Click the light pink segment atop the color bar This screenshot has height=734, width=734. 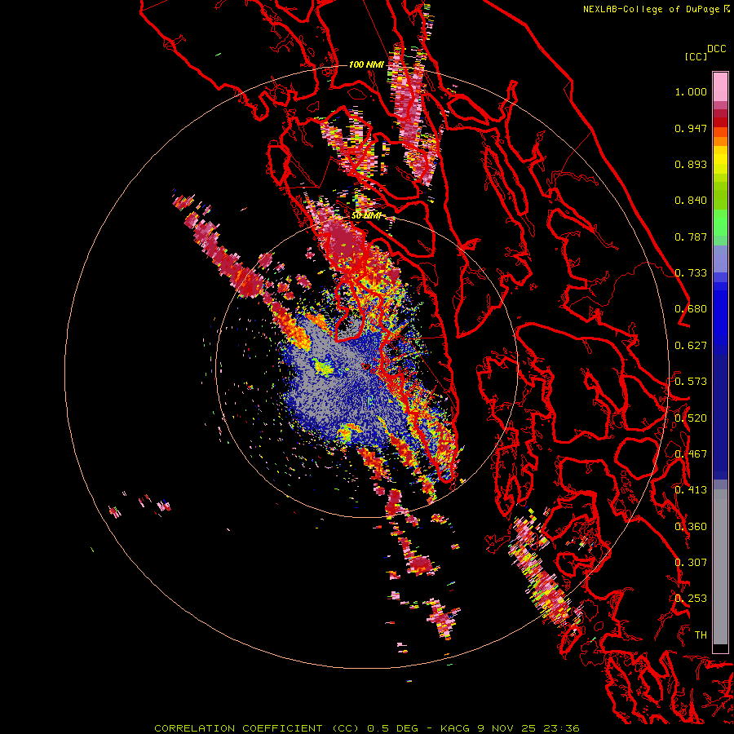pos(720,86)
